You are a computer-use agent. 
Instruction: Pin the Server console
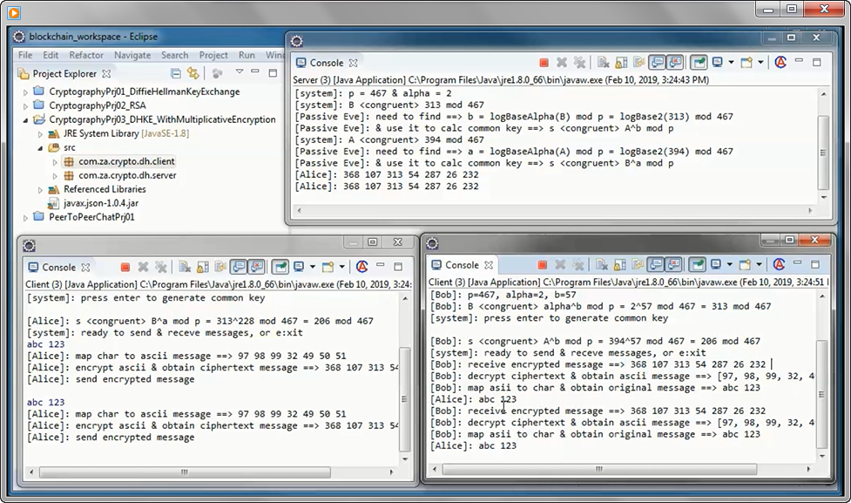click(x=700, y=62)
